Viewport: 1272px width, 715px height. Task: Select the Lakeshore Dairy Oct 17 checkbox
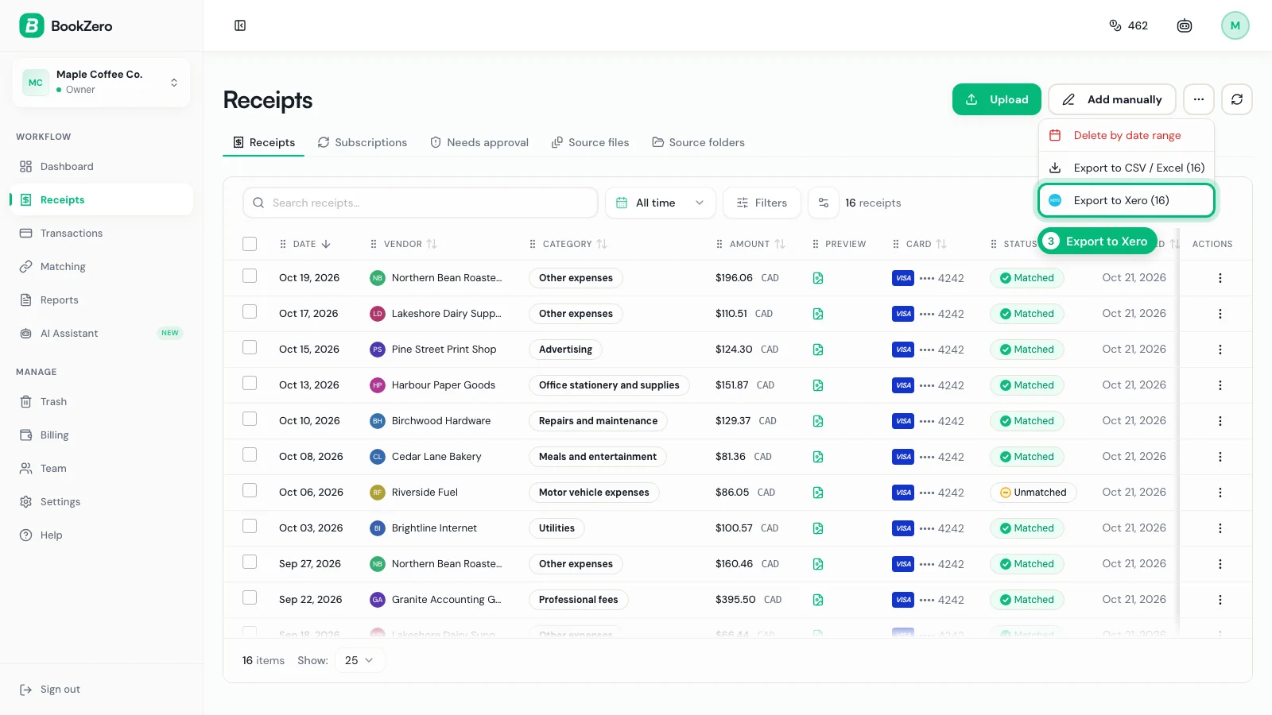250,311
